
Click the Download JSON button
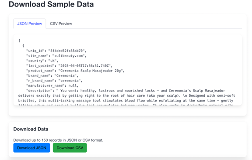point(31,148)
